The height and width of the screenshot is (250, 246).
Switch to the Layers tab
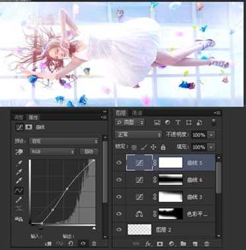click(x=121, y=113)
